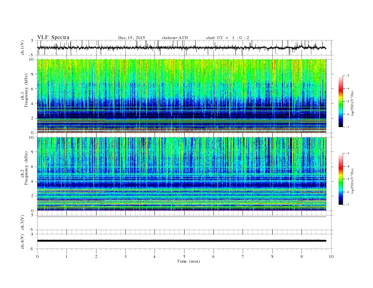Click time axis tick label "1"
This screenshot has width=373, height=288.
(x=66, y=256)
